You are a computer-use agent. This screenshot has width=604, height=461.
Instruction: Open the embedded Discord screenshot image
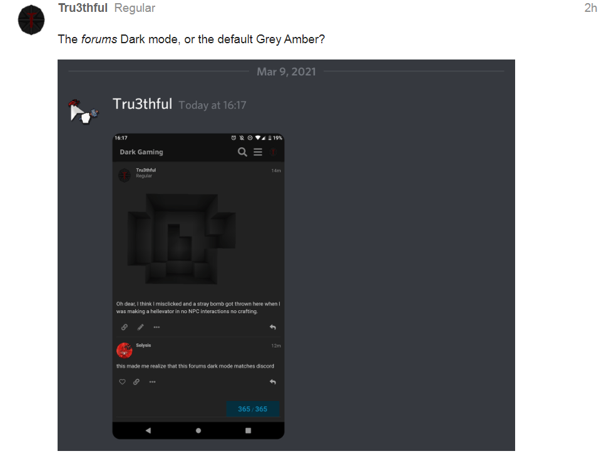(x=286, y=255)
